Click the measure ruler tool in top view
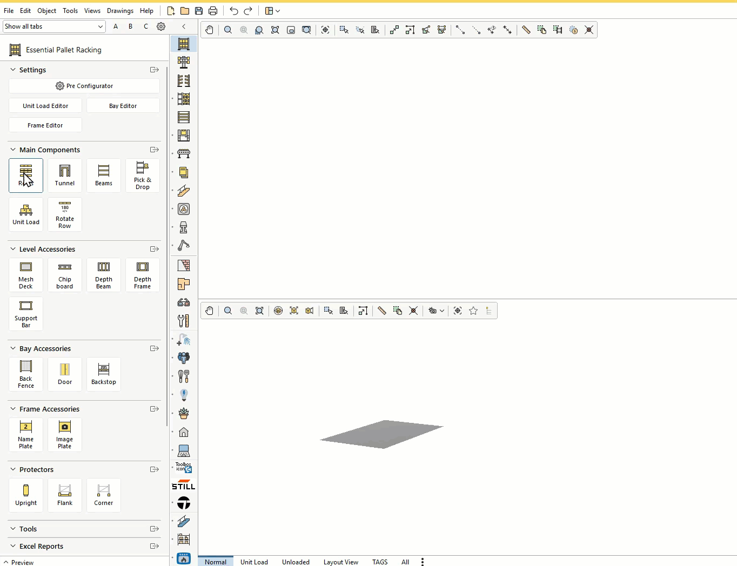Screen dimensions: 737x566 (526, 30)
